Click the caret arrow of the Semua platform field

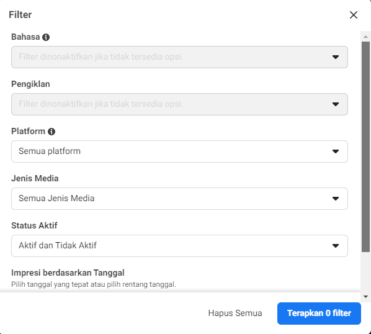pyautogui.click(x=335, y=151)
